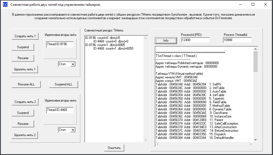273x155 pixels.
Task: Click the application icon in title bar
Action: point(4,5)
